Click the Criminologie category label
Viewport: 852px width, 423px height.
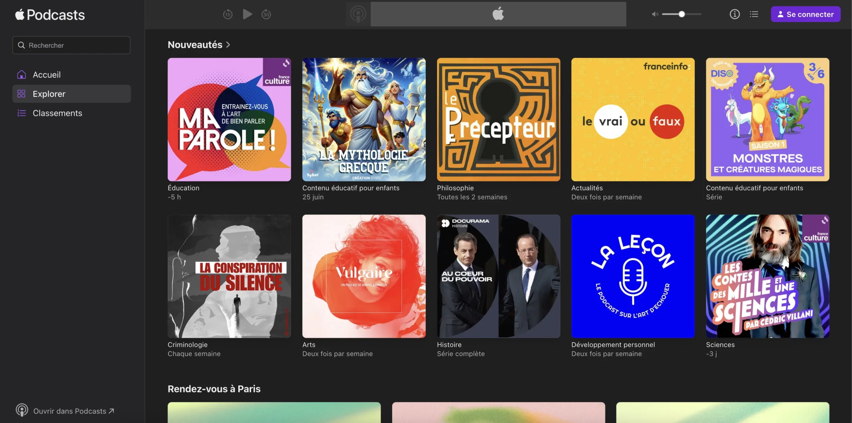click(x=187, y=345)
